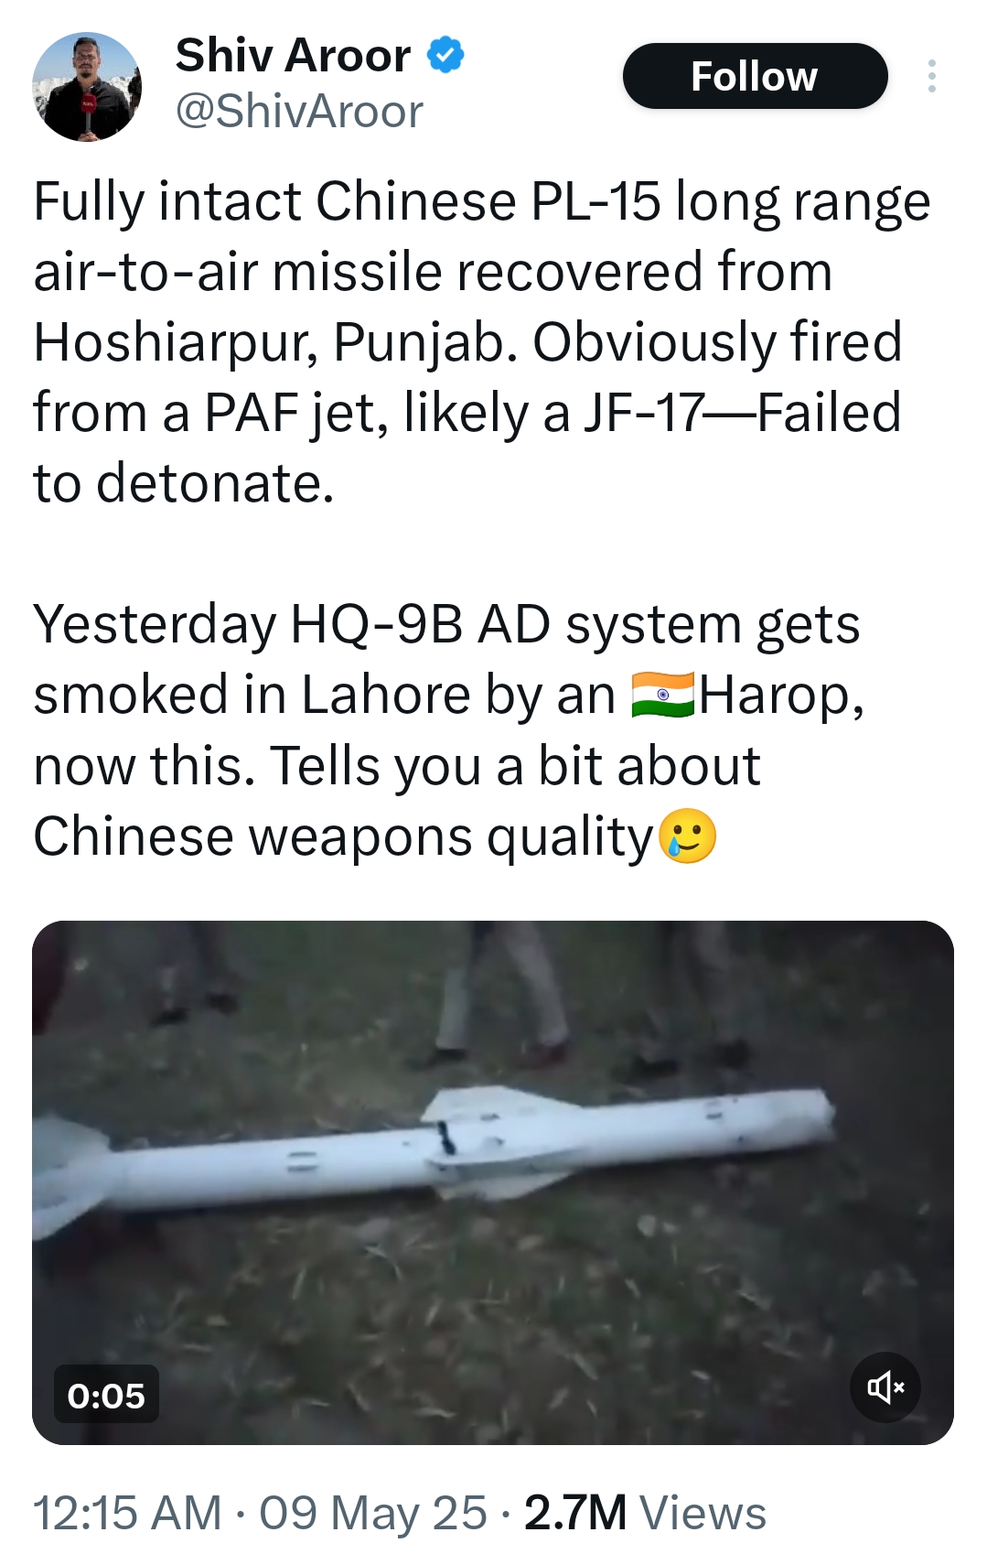This screenshot has height=1543, width=987.
Task: Click 'Chinese weapons quality' text line
Action: [x=343, y=836]
